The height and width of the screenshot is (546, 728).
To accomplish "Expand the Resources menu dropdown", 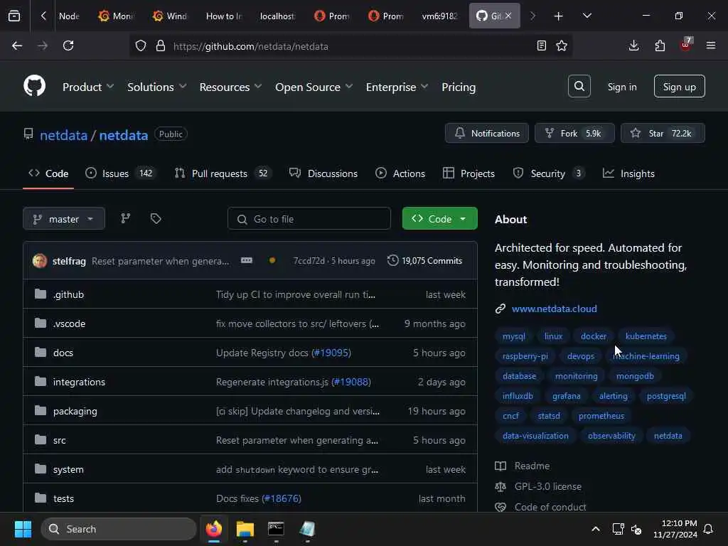I will tap(231, 87).
